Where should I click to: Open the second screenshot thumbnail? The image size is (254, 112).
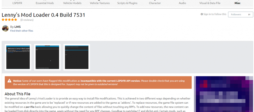(47, 57)
